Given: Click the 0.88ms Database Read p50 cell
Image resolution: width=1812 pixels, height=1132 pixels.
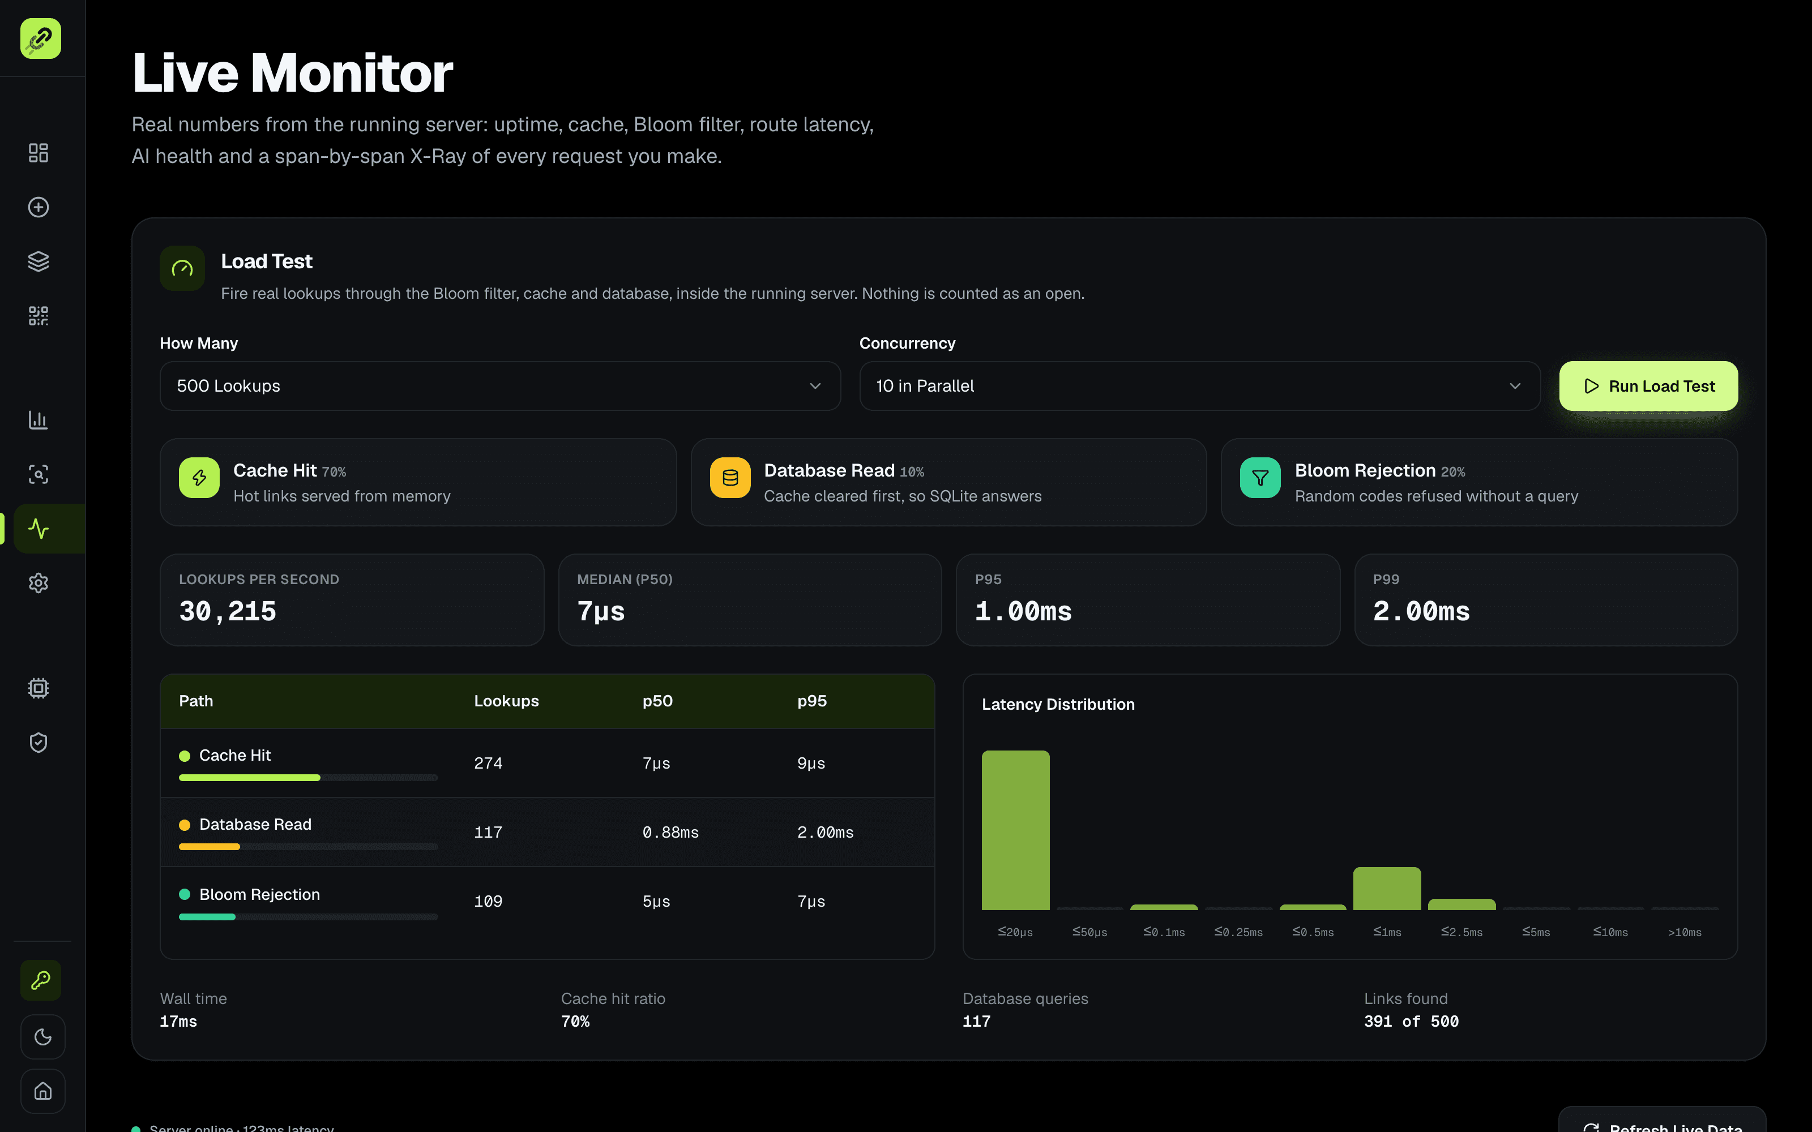Looking at the screenshot, I should point(670,833).
